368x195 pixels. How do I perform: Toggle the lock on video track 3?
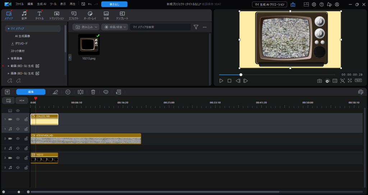(x=26, y=158)
